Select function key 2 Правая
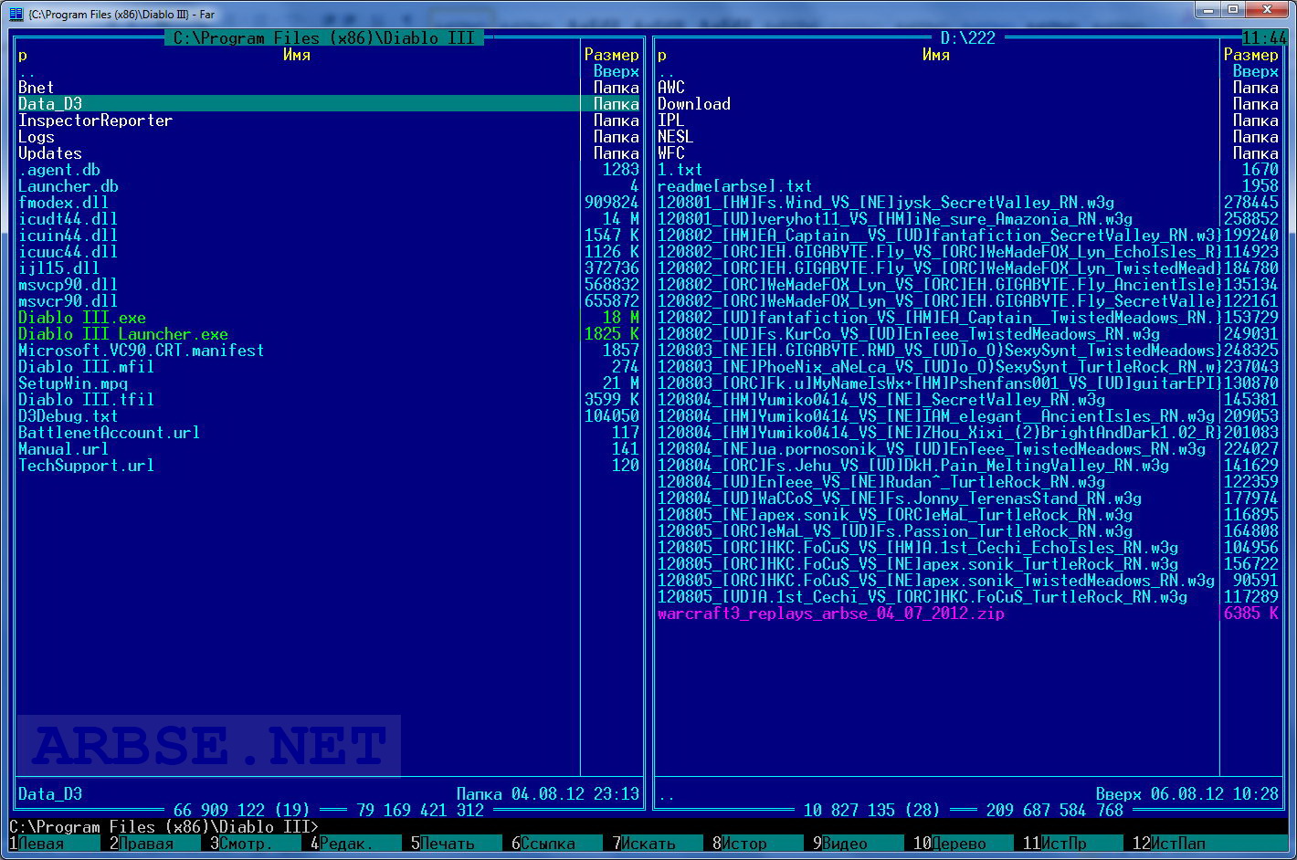1297x860 pixels. pyautogui.click(x=154, y=844)
